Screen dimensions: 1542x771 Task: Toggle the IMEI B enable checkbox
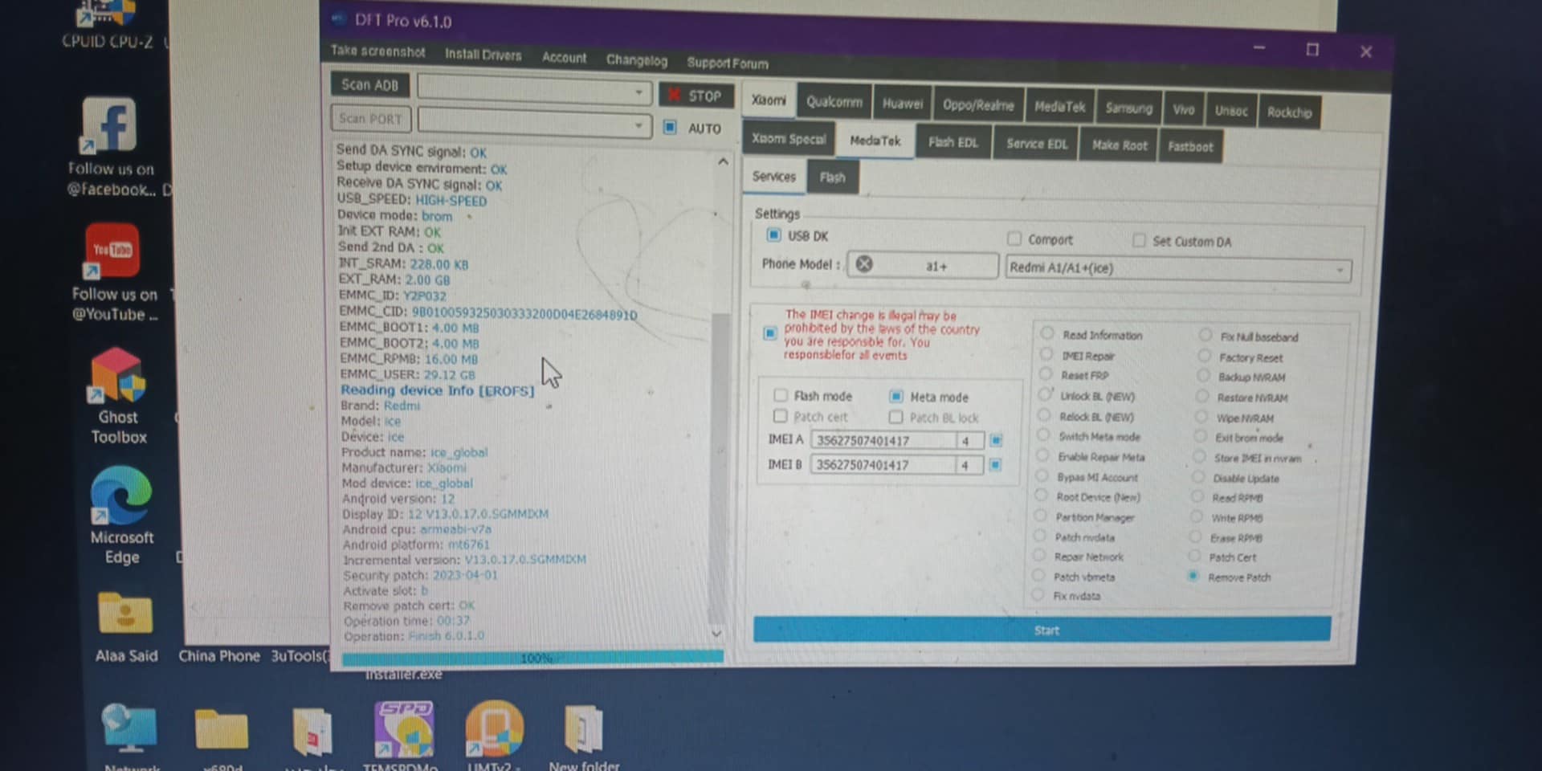click(x=995, y=465)
